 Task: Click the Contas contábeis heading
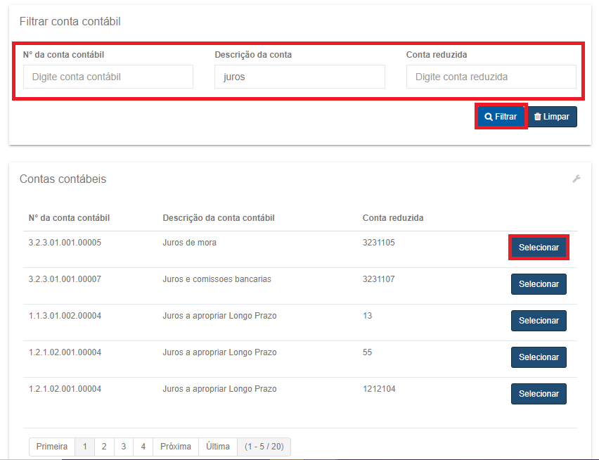coord(63,179)
